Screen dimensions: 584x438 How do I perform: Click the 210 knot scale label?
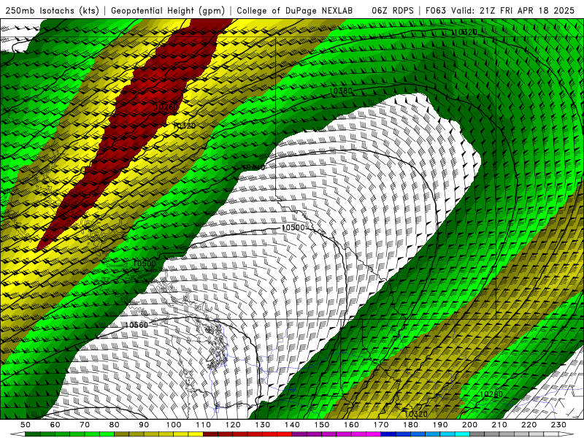tap(499, 425)
